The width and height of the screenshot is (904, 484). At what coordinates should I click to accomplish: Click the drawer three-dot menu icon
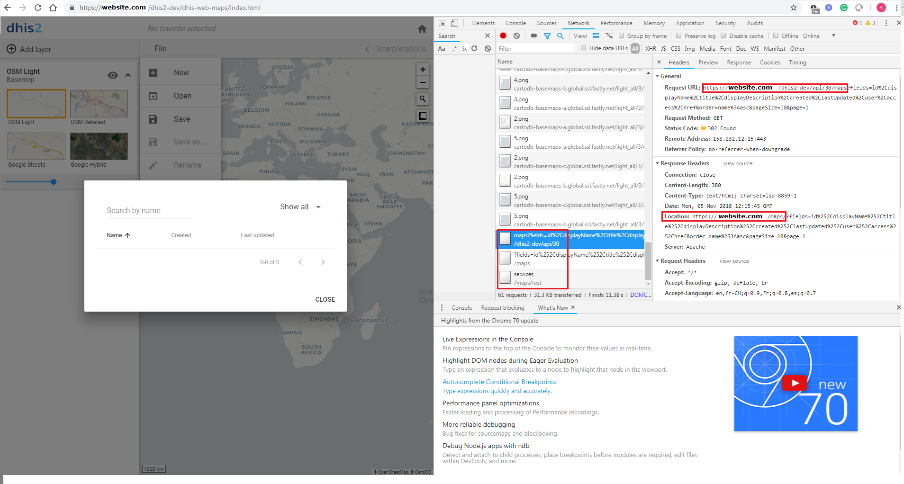click(442, 308)
